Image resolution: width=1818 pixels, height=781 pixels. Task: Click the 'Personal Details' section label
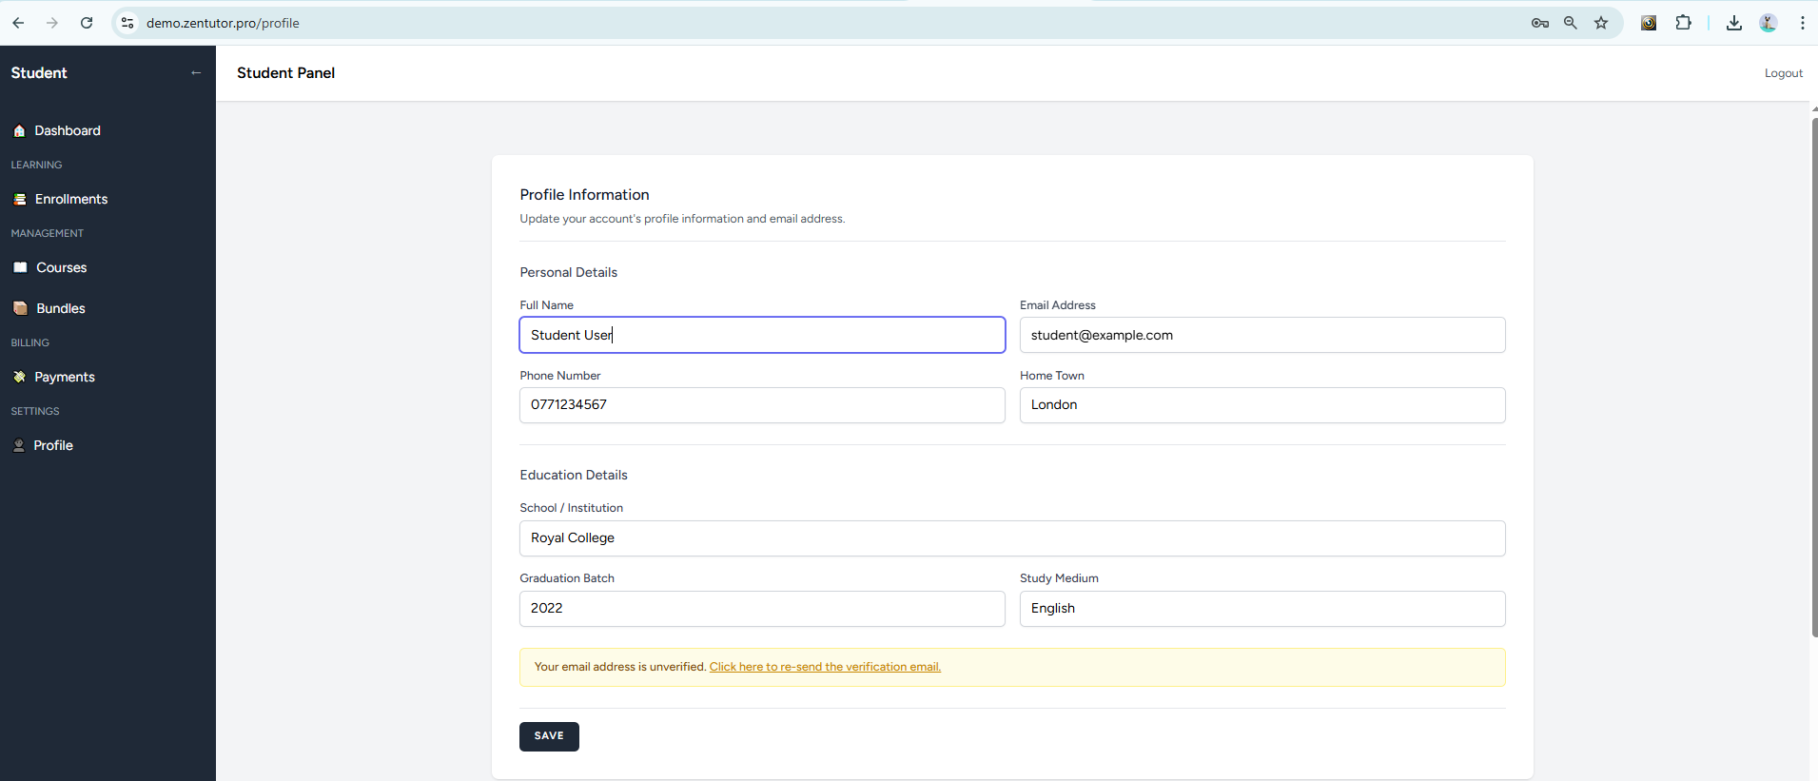568,272
